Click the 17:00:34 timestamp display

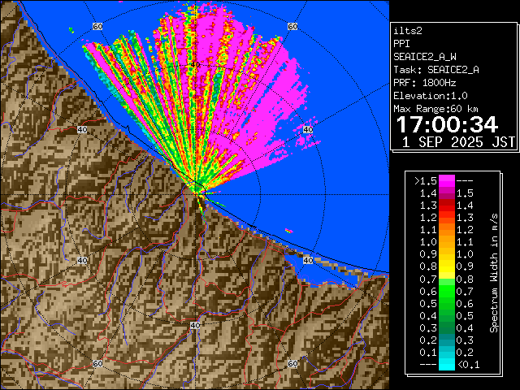click(447, 124)
